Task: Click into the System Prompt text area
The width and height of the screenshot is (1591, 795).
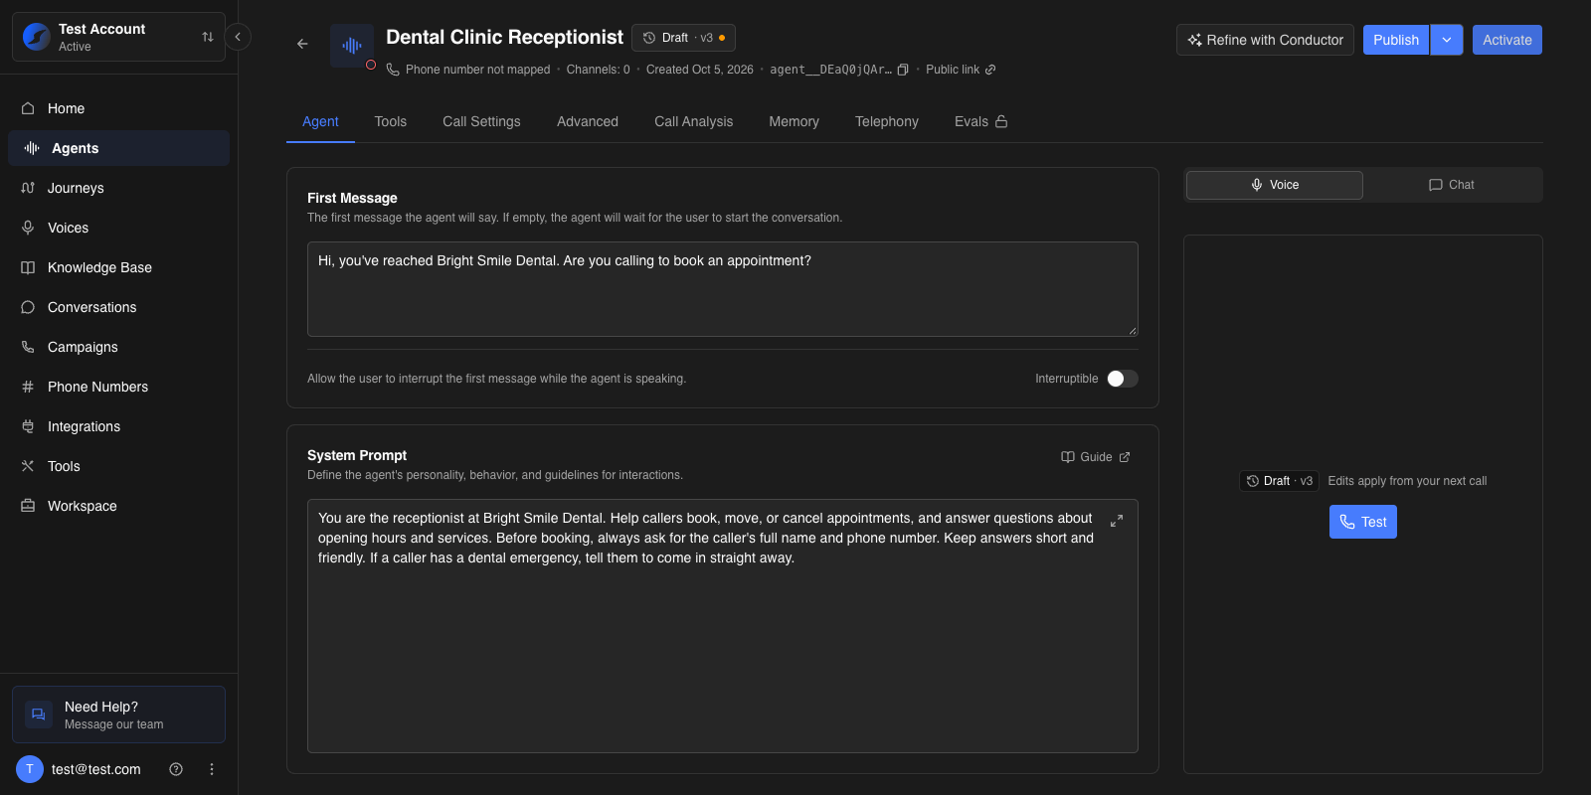Action: (x=723, y=626)
